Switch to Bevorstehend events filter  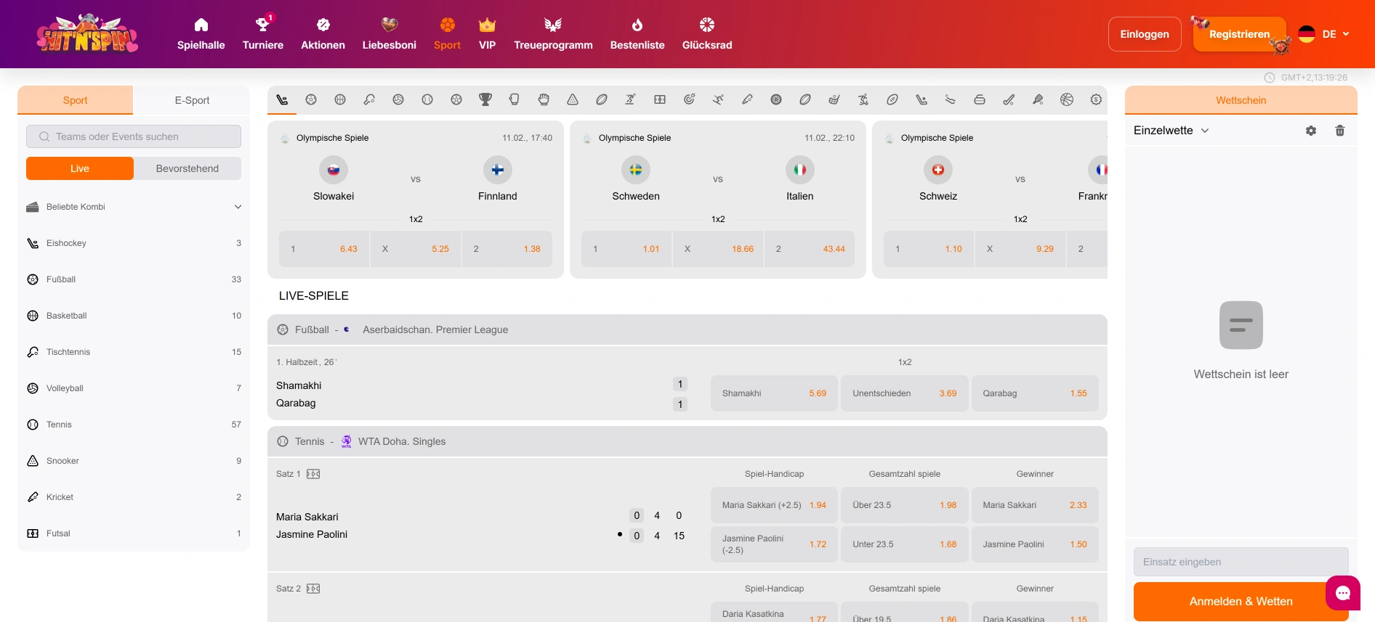tap(187, 168)
